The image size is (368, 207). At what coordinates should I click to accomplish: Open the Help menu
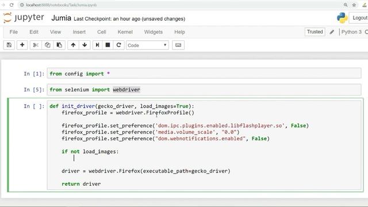(179, 32)
